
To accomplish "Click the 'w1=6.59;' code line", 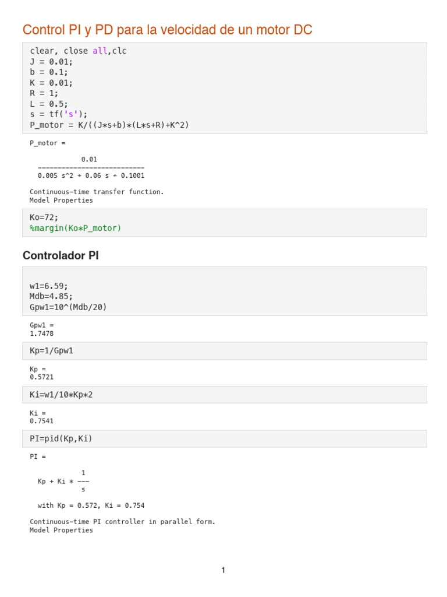I will coord(49,286).
